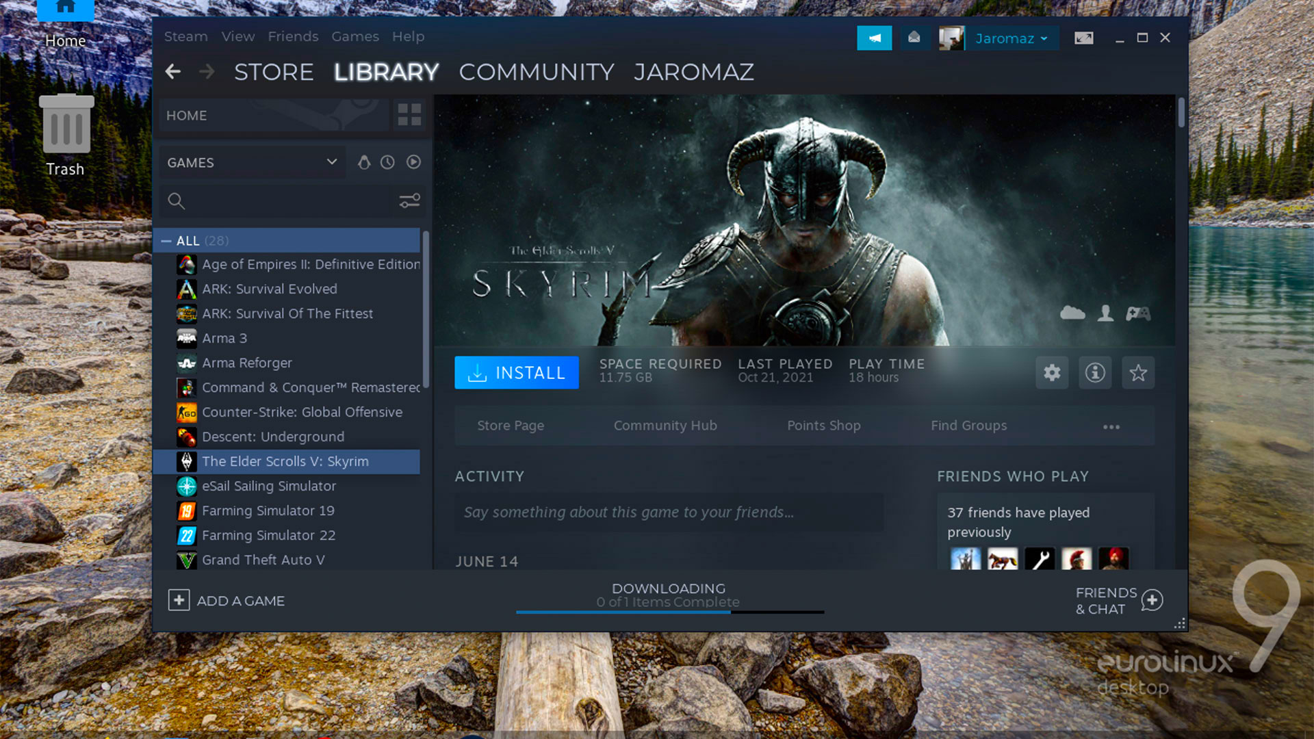The height and width of the screenshot is (739, 1314).
Task: Show game info icon
Action: click(x=1095, y=372)
